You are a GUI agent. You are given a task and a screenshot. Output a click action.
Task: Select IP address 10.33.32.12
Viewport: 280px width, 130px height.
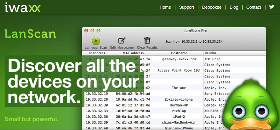pyautogui.click(x=97, y=76)
